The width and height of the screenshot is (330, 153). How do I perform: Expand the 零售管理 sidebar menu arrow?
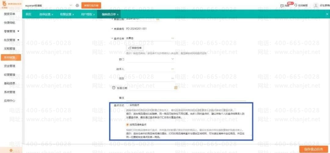[18, 31]
